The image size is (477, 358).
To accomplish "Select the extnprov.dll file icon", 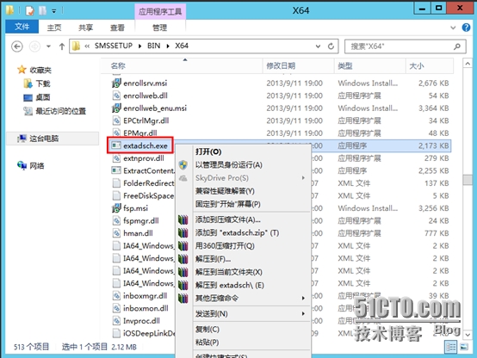I will [x=116, y=158].
